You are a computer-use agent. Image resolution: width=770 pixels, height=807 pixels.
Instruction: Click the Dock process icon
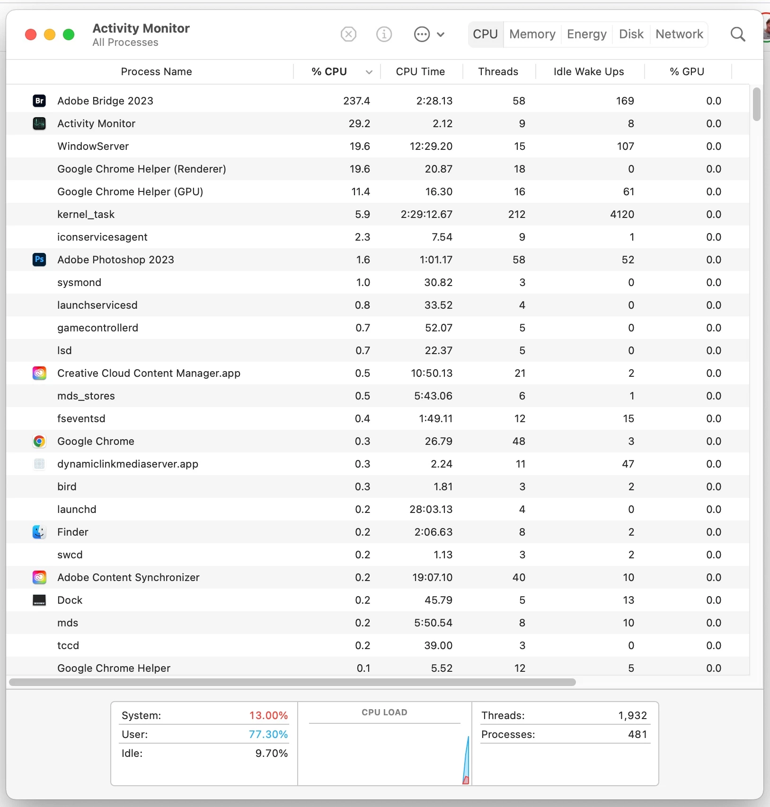[39, 600]
